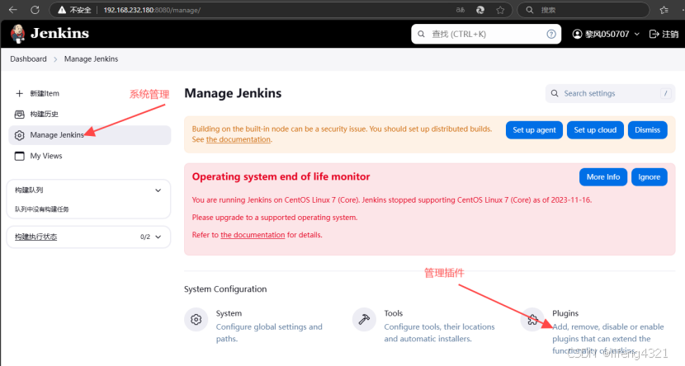The width and height of the screenshot is (685, 366).
Task: Dismiss the built-in node warning
Action: pos(647,130)
